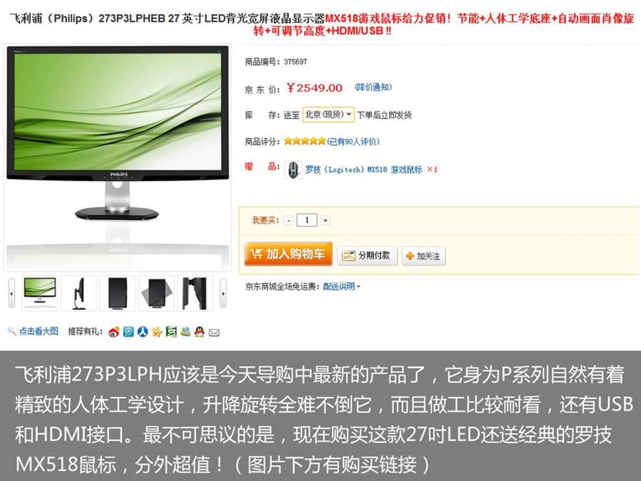The width and height of the screenshot is (641, 481).
Task: Share via the QQ penguin icon
Action: point(199,332)
